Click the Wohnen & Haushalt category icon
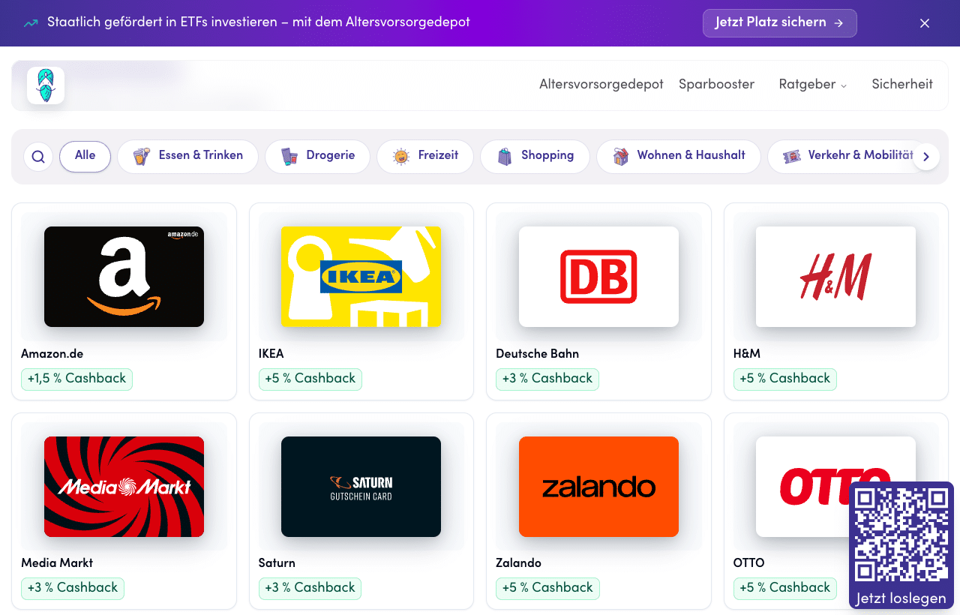This screenshot has height=615, width=960. pos(620,156)
